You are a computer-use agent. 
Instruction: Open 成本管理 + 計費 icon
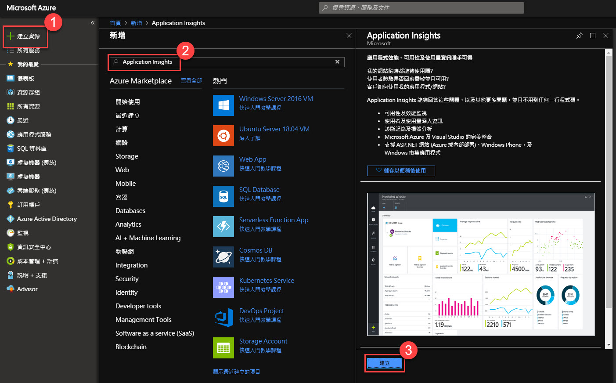coord(11,261)
